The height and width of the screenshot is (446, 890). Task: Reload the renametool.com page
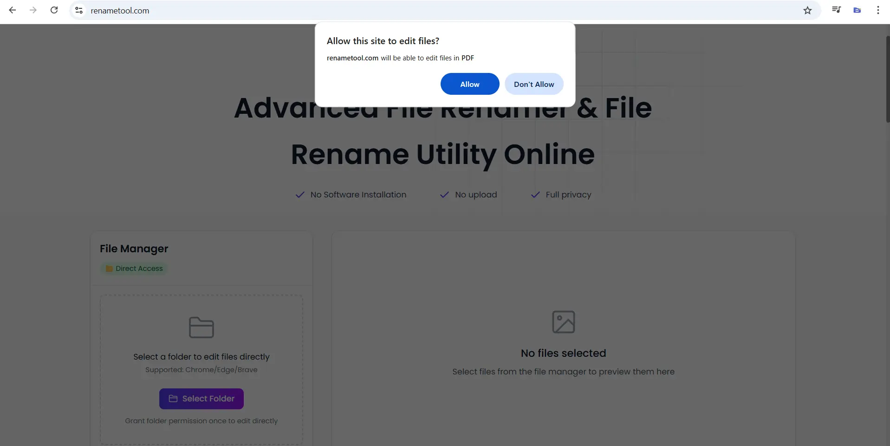pos(54,10)
